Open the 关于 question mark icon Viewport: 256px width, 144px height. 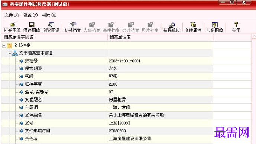click(236, 25)
